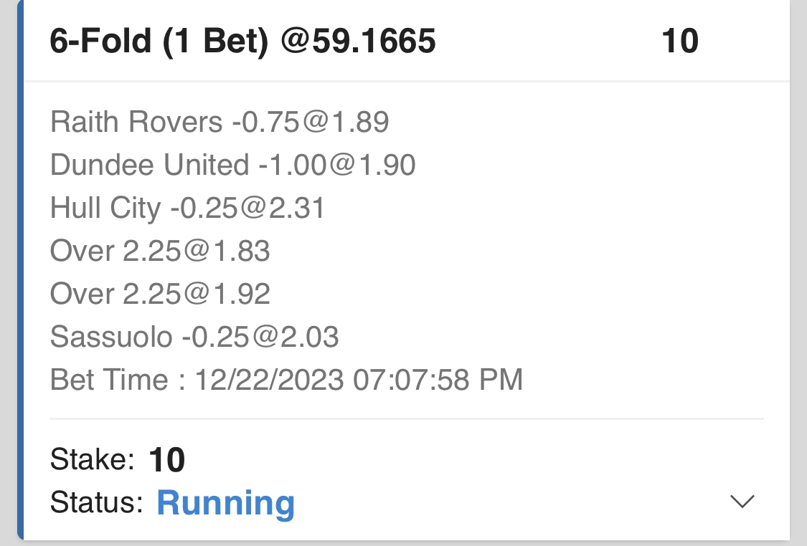Select the @59.1665 combined odds text

coord(358,42)
